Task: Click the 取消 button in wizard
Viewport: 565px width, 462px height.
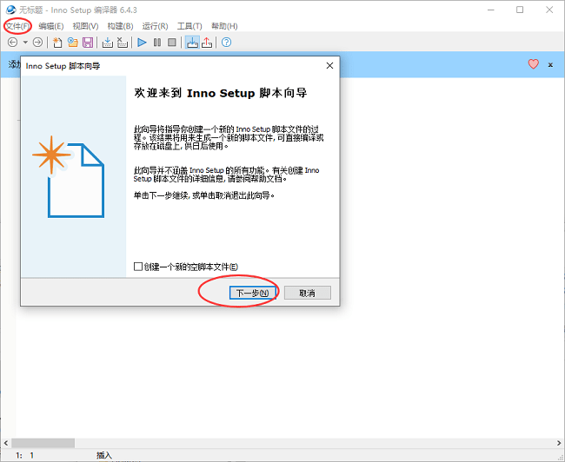Action: [308, 293]
